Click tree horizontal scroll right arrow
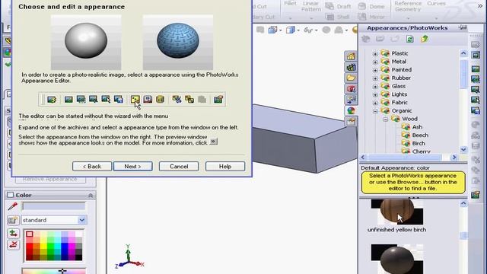Screen dimensions: 487x274 454,158
